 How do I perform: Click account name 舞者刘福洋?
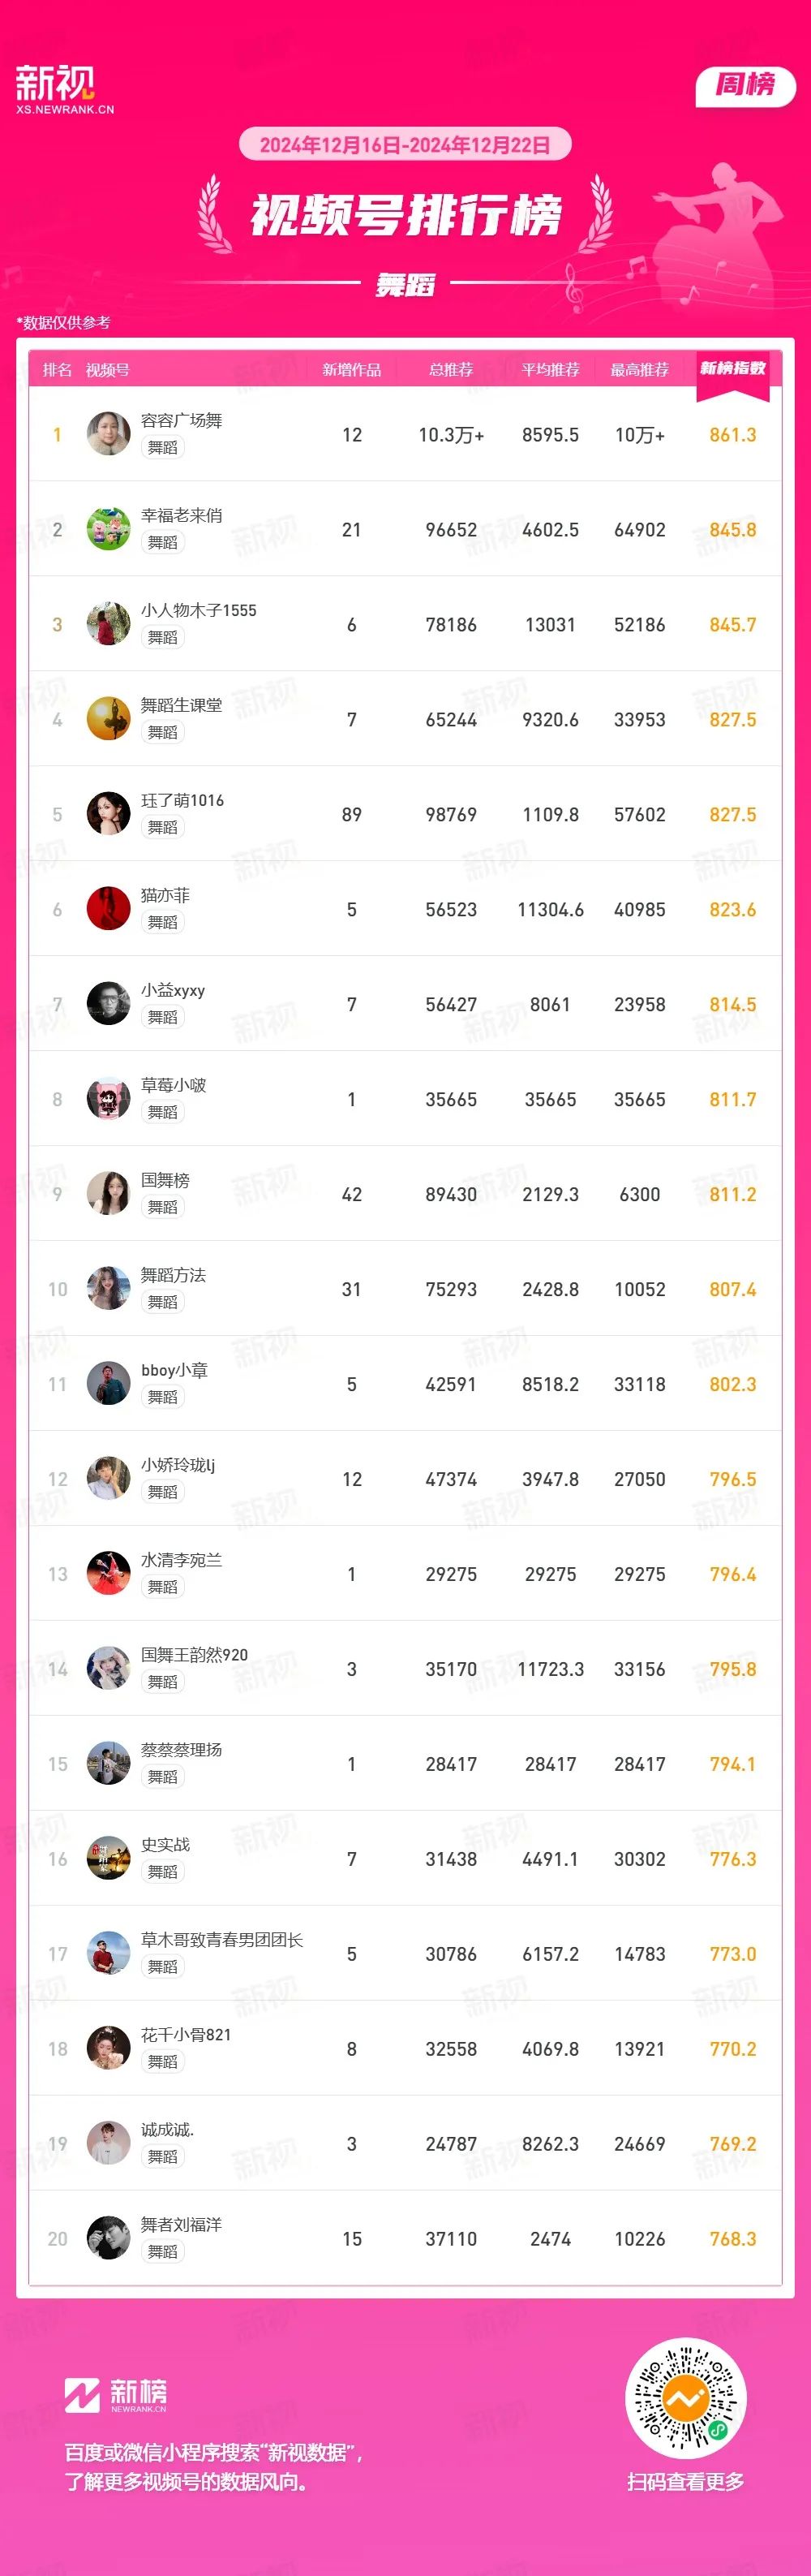[x=181, y=2224]
